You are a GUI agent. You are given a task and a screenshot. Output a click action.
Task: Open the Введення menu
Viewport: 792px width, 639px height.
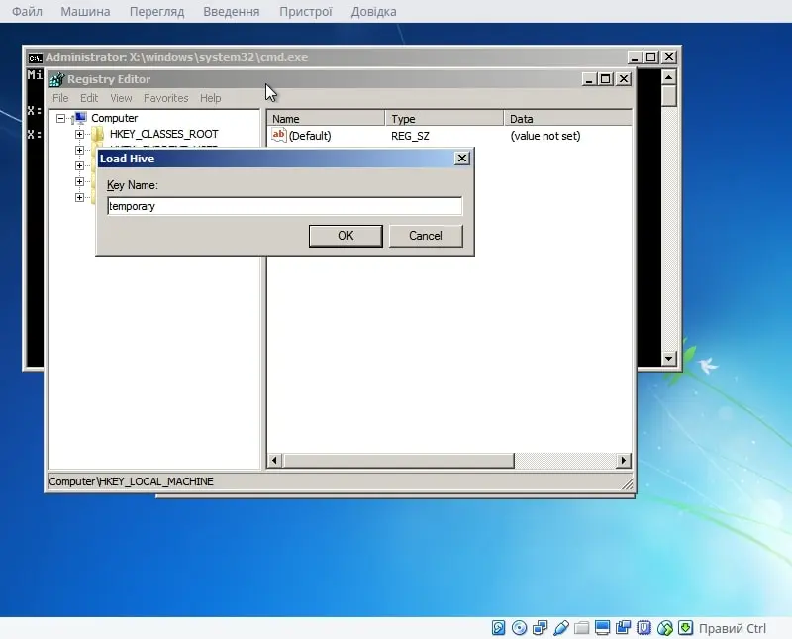click(x=232, y=11)
